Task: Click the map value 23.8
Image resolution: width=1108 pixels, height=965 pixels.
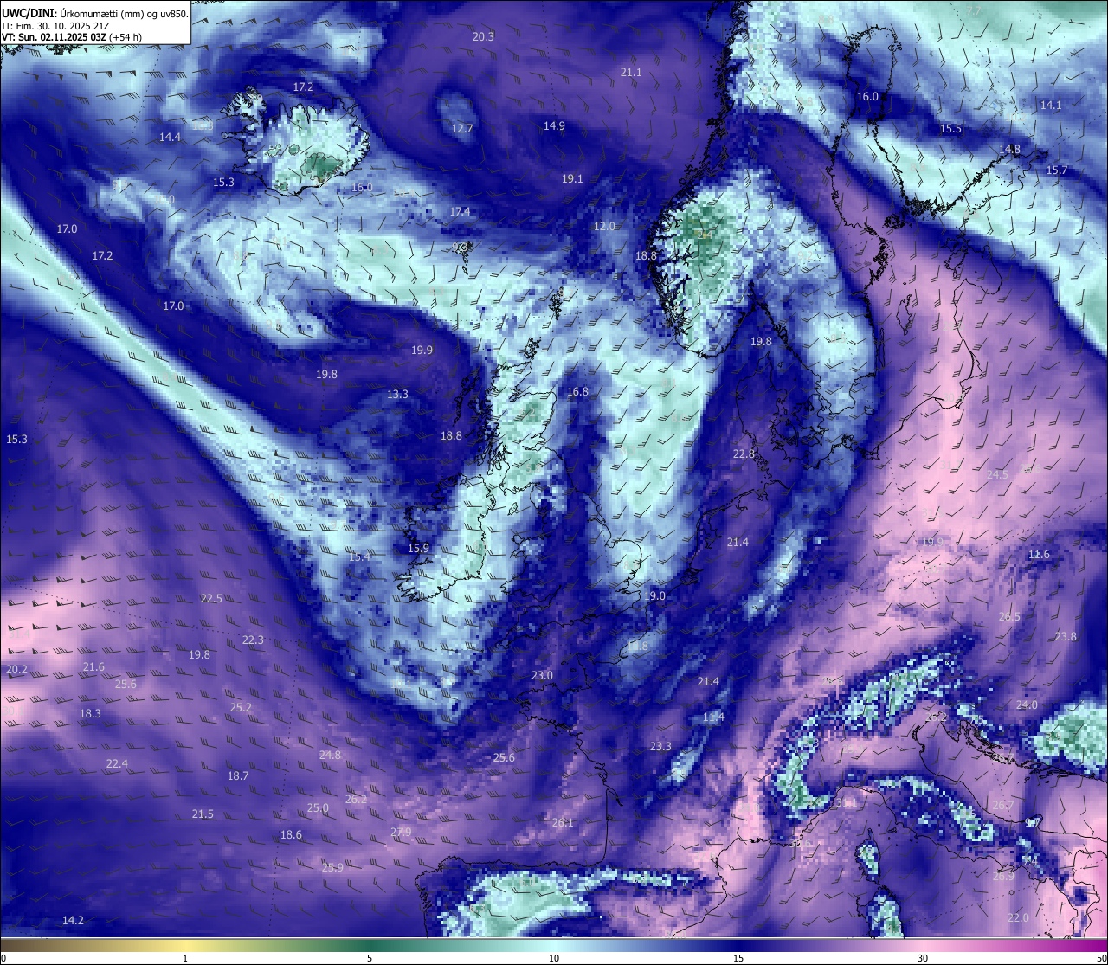Action: pyautogui.click(x=1066, y=637)
